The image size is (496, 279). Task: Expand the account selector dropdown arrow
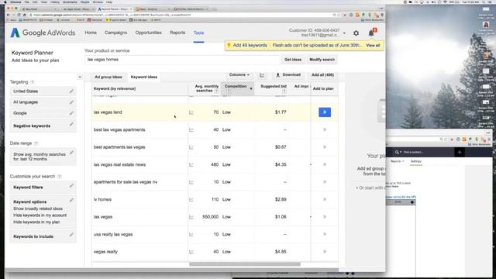point(344,33)
